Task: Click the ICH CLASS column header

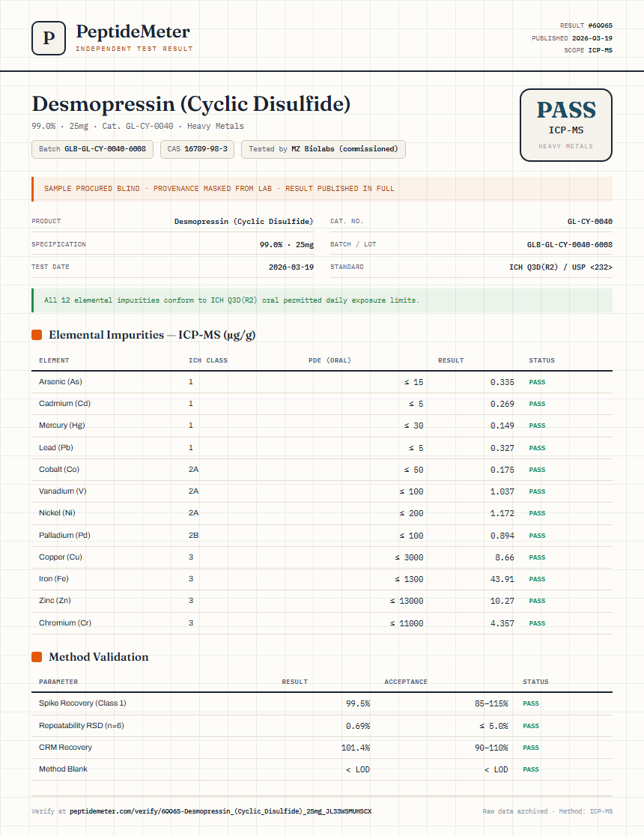Action: [x=208, y=360]
